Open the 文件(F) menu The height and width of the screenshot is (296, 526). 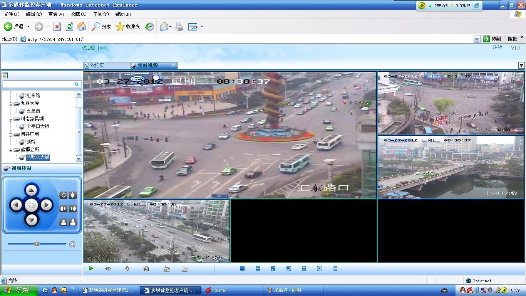[12, 14]
